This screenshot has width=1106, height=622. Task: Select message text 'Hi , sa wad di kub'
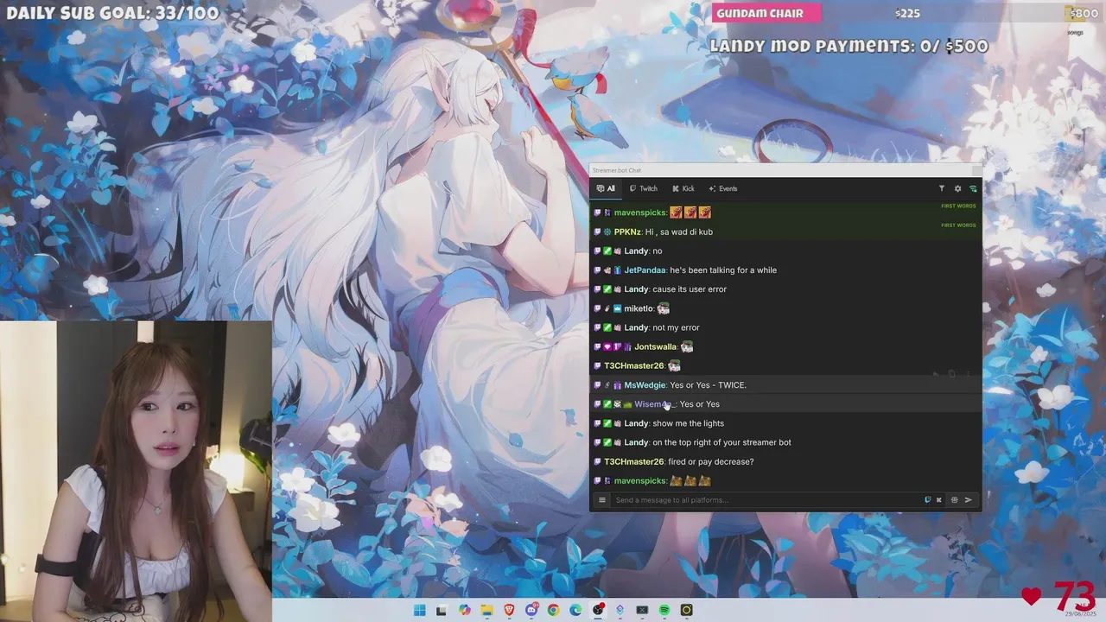click(x=678, y=232)
